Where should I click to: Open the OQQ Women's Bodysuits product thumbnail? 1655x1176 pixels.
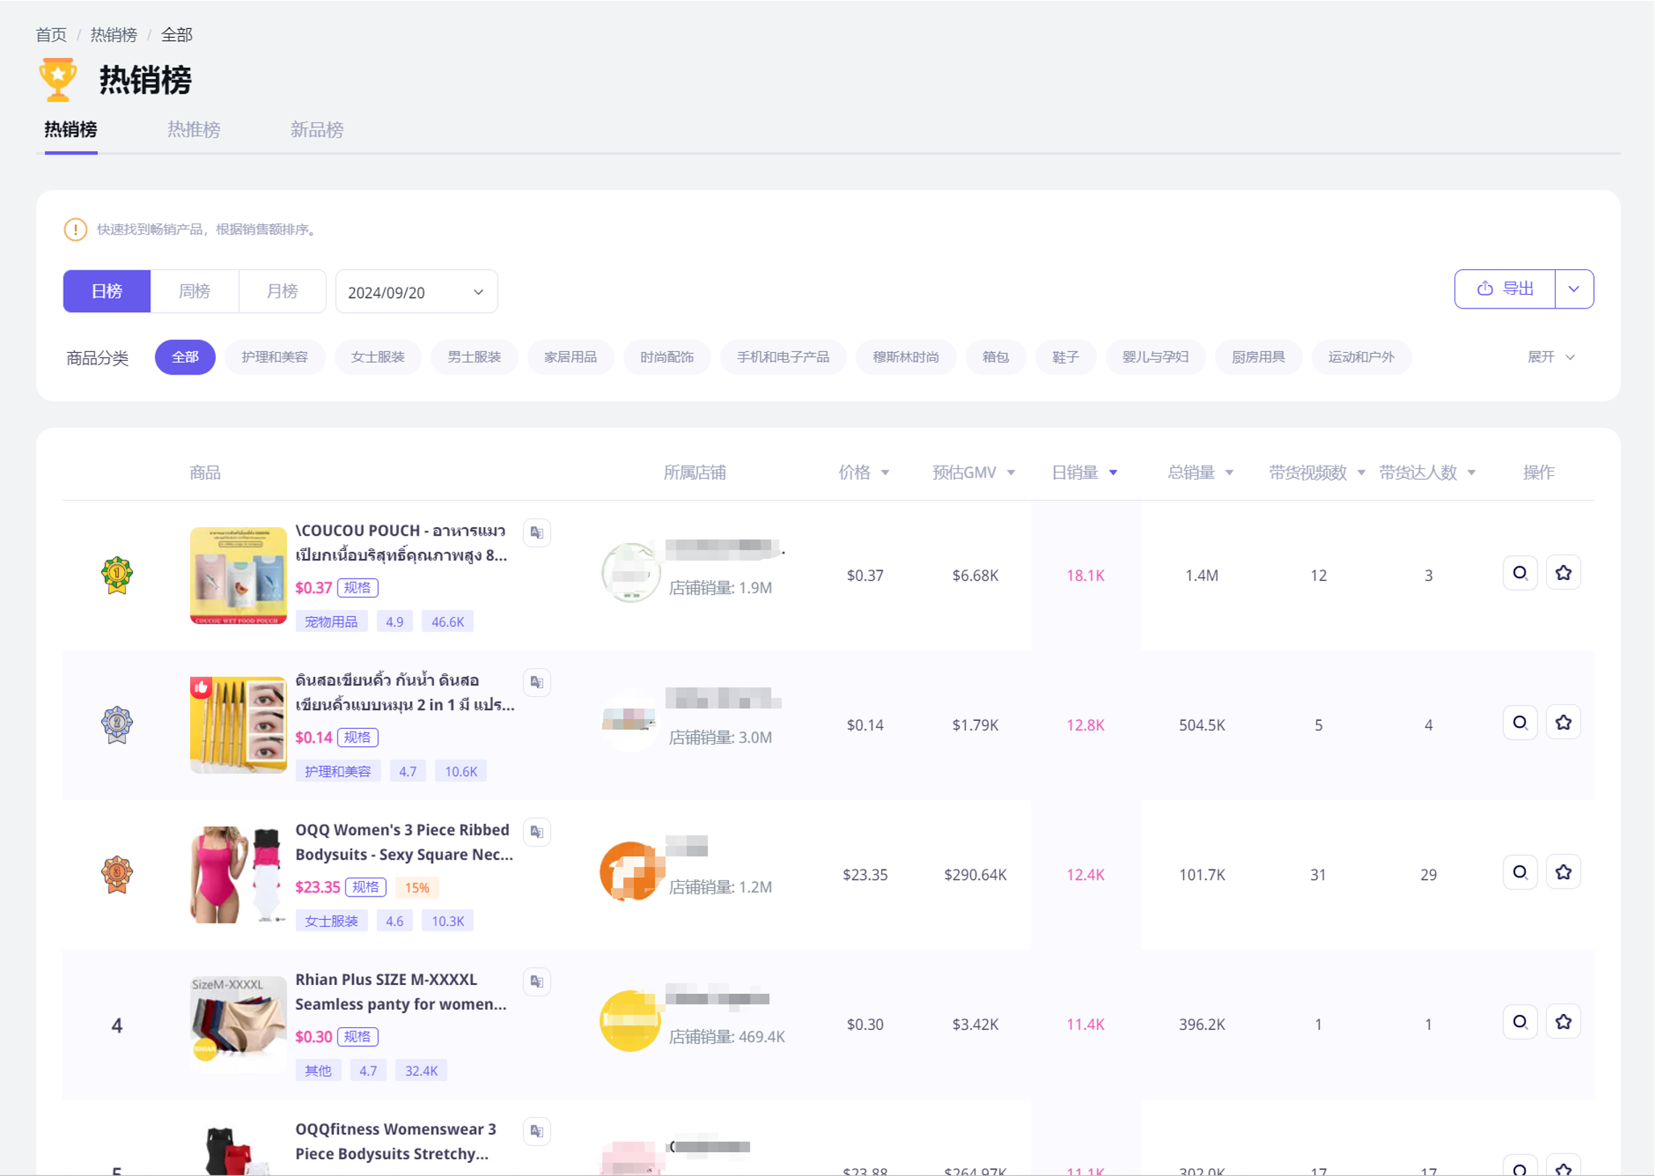[x=238, y=874]
